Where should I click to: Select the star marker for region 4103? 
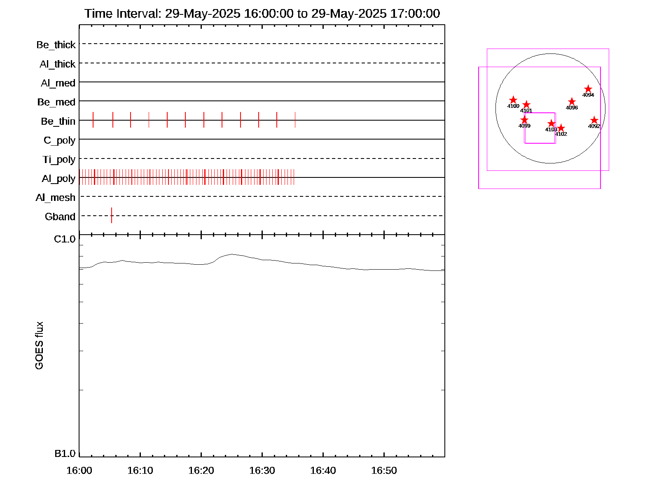[x=551, y=123]
